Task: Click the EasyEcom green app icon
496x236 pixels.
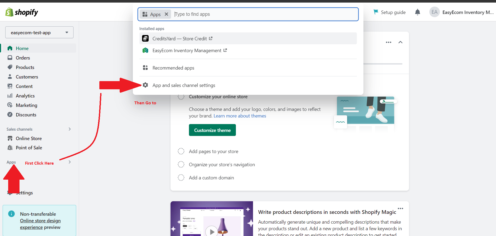Action: [145, 50]
